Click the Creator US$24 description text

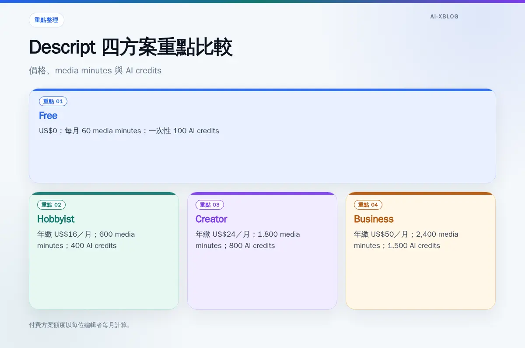248,240
